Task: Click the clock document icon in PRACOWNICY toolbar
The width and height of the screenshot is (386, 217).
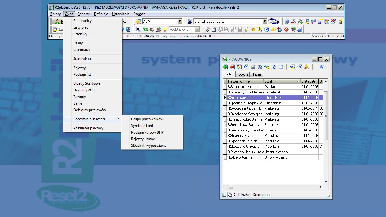Action: tap(300, 67)
